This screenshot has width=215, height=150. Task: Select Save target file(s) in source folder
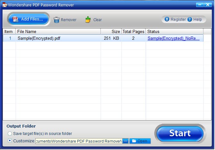(x=10, y=134)
